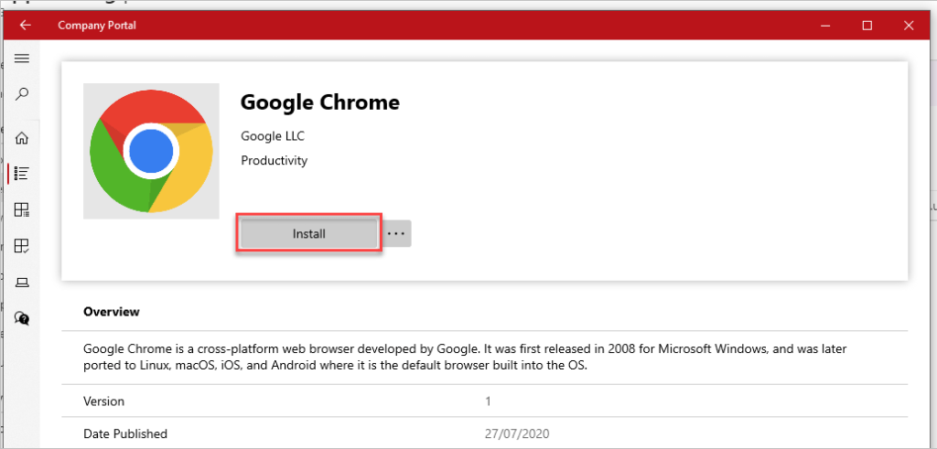Screen dimensions: 937x449
Task: Minimize the Company Portal window
Action: 825,25
